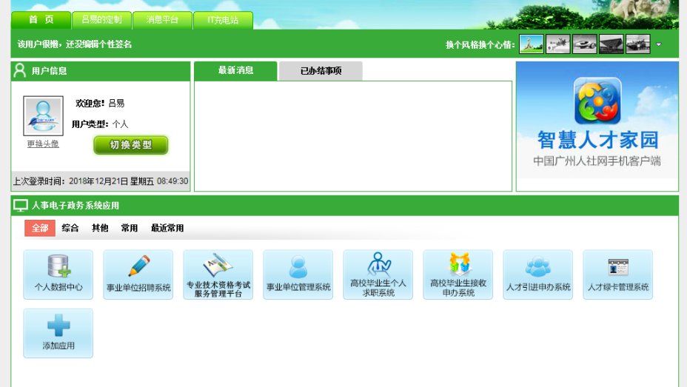This screenshot has height=387, width=687.
Task: Open the 消息平台 tab
Action: pos(162,20)
